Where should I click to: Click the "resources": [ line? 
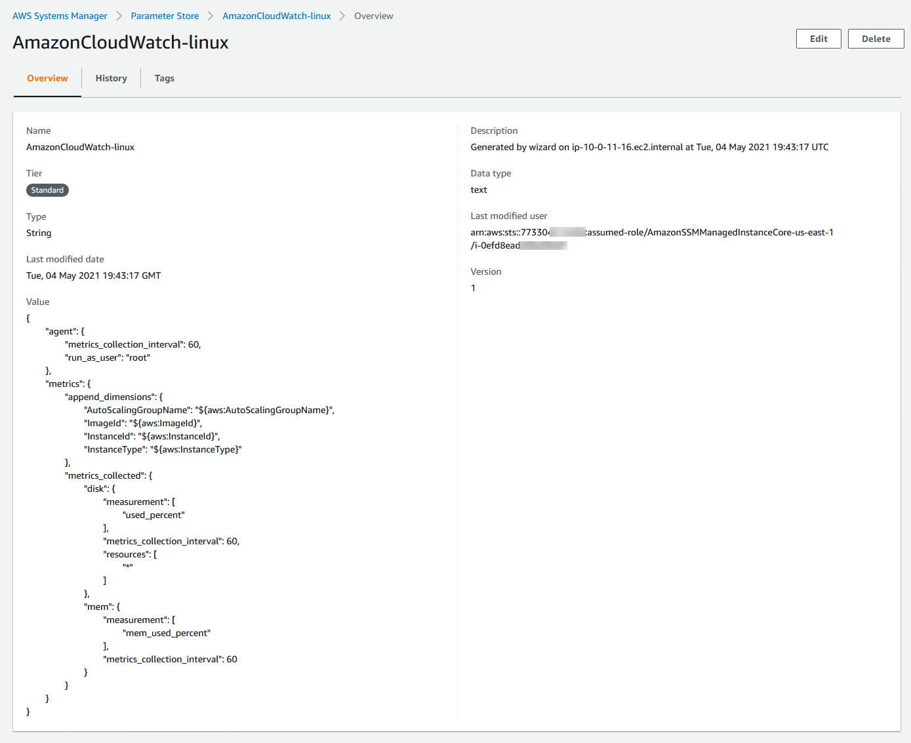coord(130,554)
